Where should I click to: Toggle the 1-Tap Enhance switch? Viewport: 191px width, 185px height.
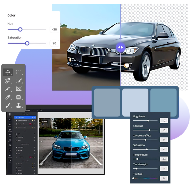35,117
